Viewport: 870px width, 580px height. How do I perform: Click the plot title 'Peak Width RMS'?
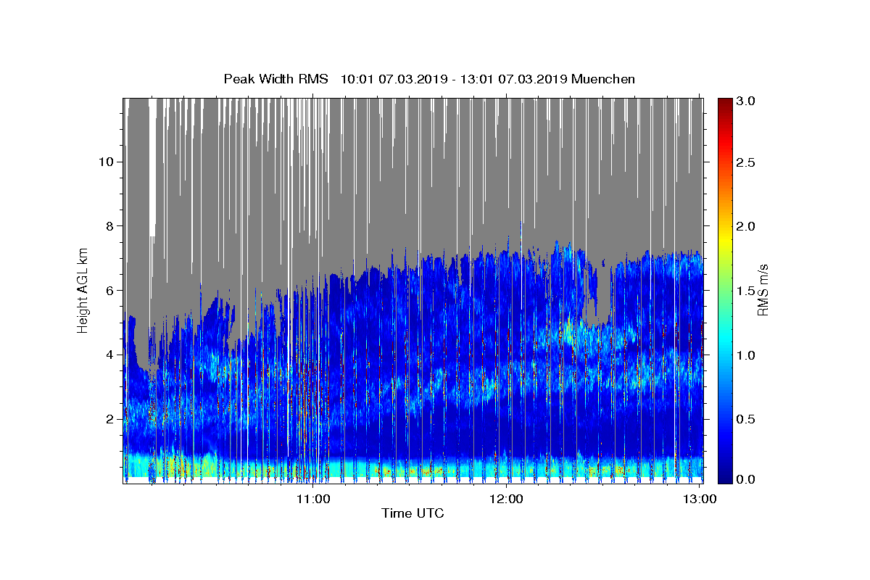coord(275,79)
